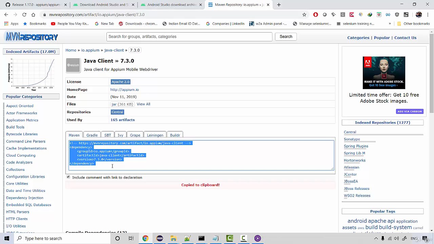Bookmark this page with star icon
The image size is (434, 244).
point(304,15)
